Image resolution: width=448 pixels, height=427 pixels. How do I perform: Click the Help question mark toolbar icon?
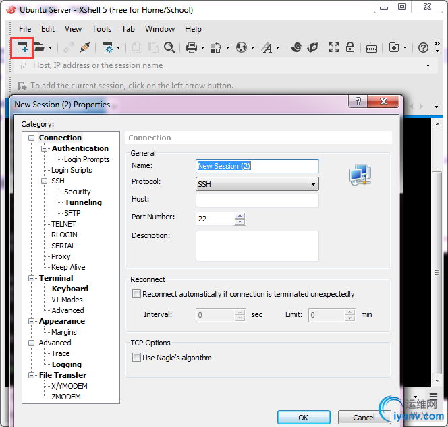coord(423,47)
